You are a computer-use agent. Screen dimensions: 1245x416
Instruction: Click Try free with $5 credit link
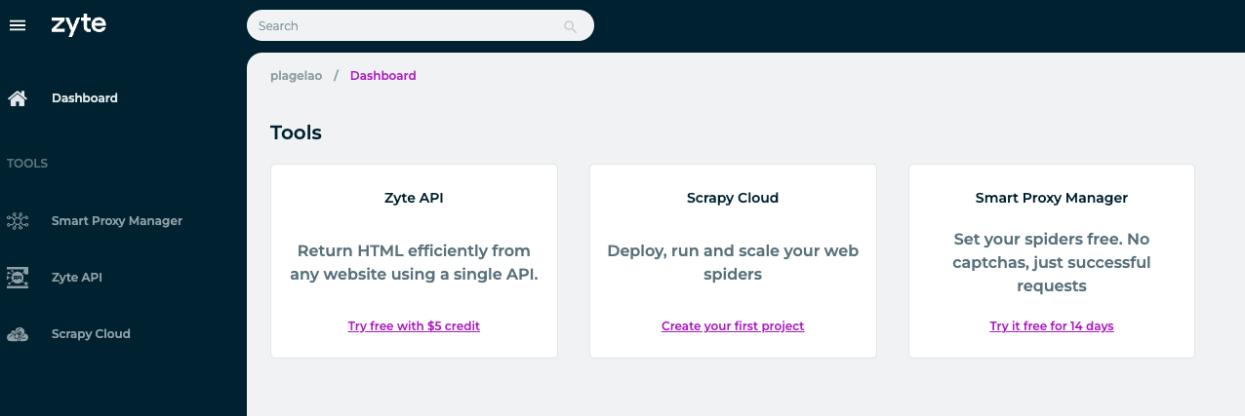[x=414, y=326]
